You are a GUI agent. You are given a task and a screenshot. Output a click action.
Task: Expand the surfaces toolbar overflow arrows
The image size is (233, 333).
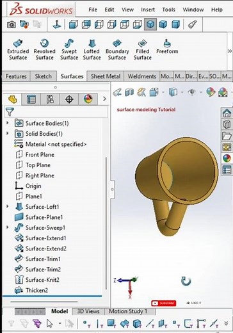tap(230, 51)
